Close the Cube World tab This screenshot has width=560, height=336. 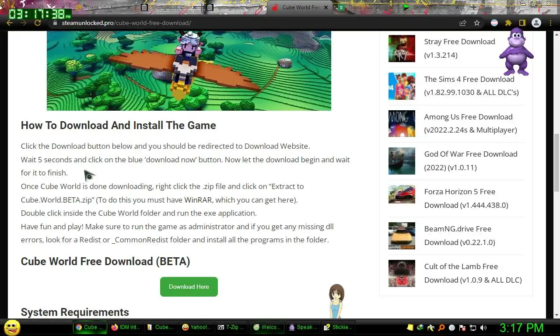click(x=325, y=7)
